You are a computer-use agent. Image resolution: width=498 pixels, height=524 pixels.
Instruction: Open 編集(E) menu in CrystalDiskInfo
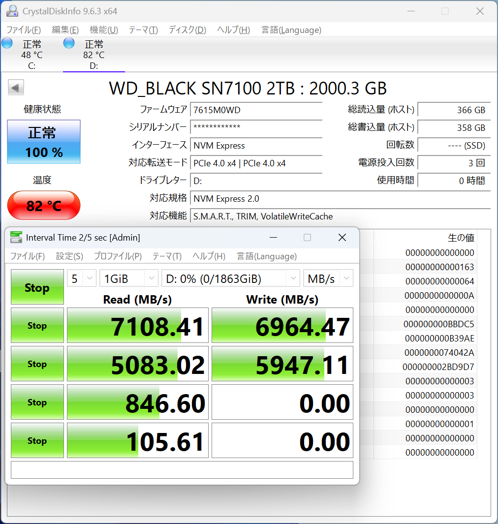pos(65,30)
